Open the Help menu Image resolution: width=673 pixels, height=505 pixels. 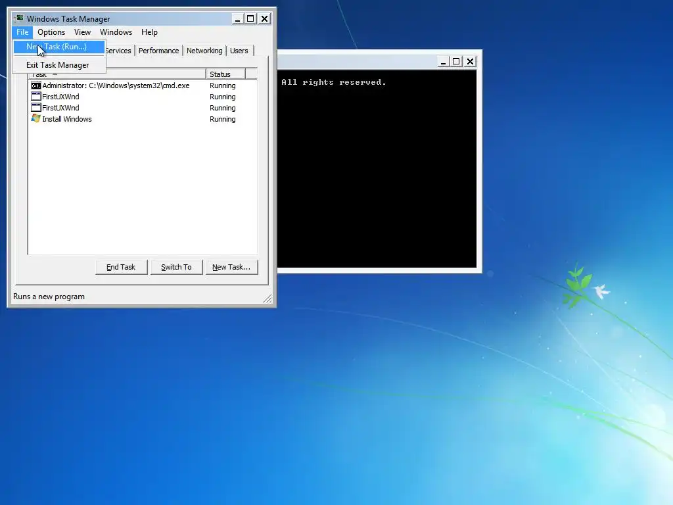pyautogui.click(x=149, y=32)
